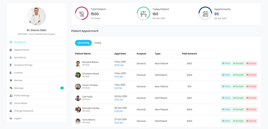View Michelle Fairfax's appointment
Viewport: 268px width, 129px height.
click(x=226, y=110)
